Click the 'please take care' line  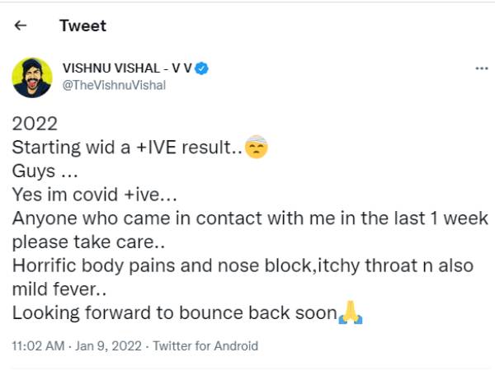coord(88,242)
